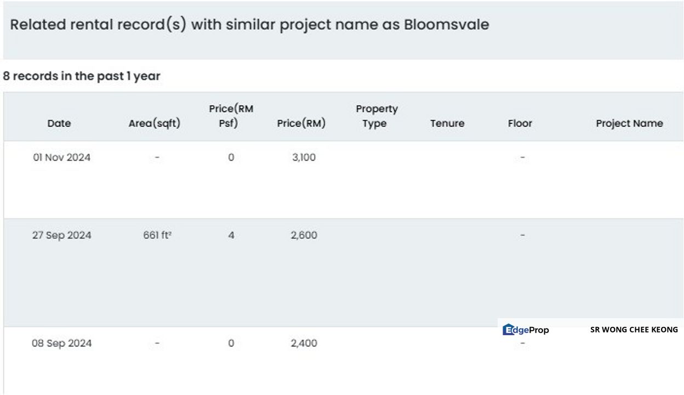Viewport: 684px width, 395px height.
Task: Select the 2,600 rental price cell
Action: [304, 235]
